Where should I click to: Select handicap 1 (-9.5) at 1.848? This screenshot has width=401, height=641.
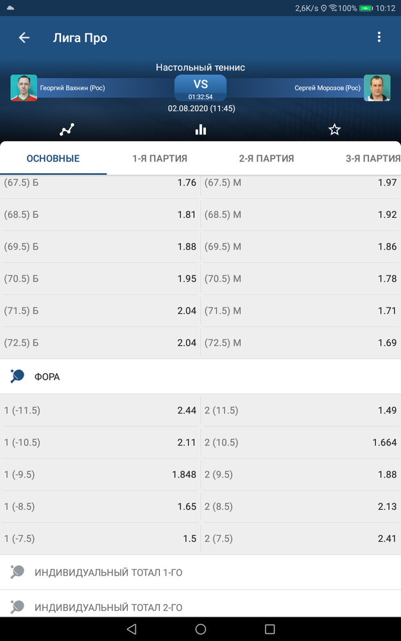(100, 474)
